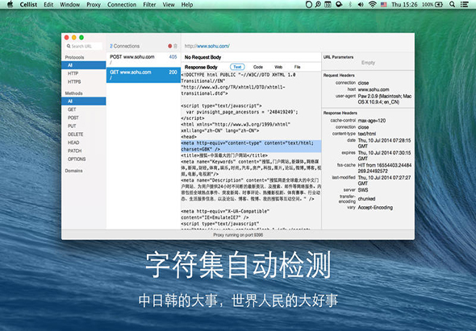The height and width of the screenshot is (331, 476).
Task: Click the URL Parameters header
Action: pos(339,57)
